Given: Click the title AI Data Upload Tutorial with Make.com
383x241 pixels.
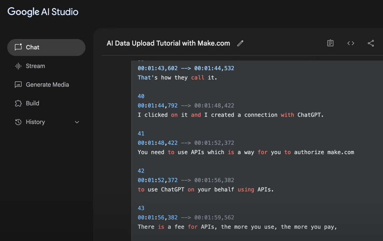Looking at the screenshot, I should [168, 43].
